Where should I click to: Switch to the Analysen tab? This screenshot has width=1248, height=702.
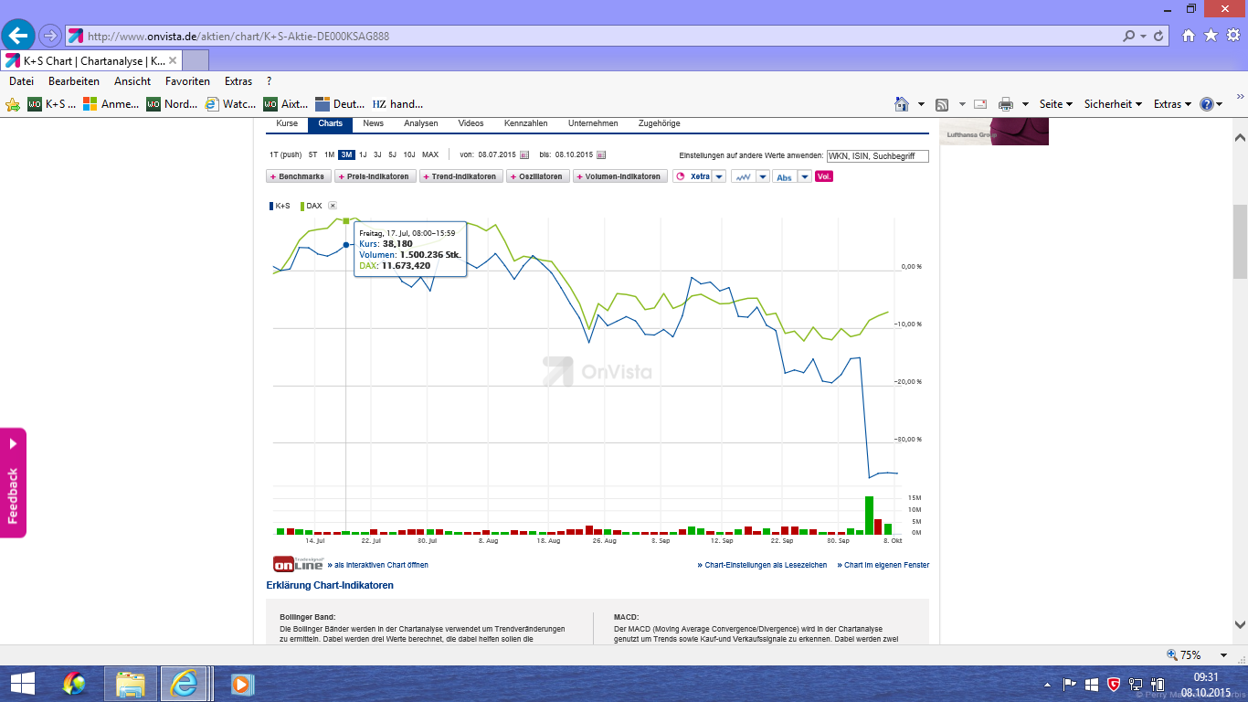point(421,123)
